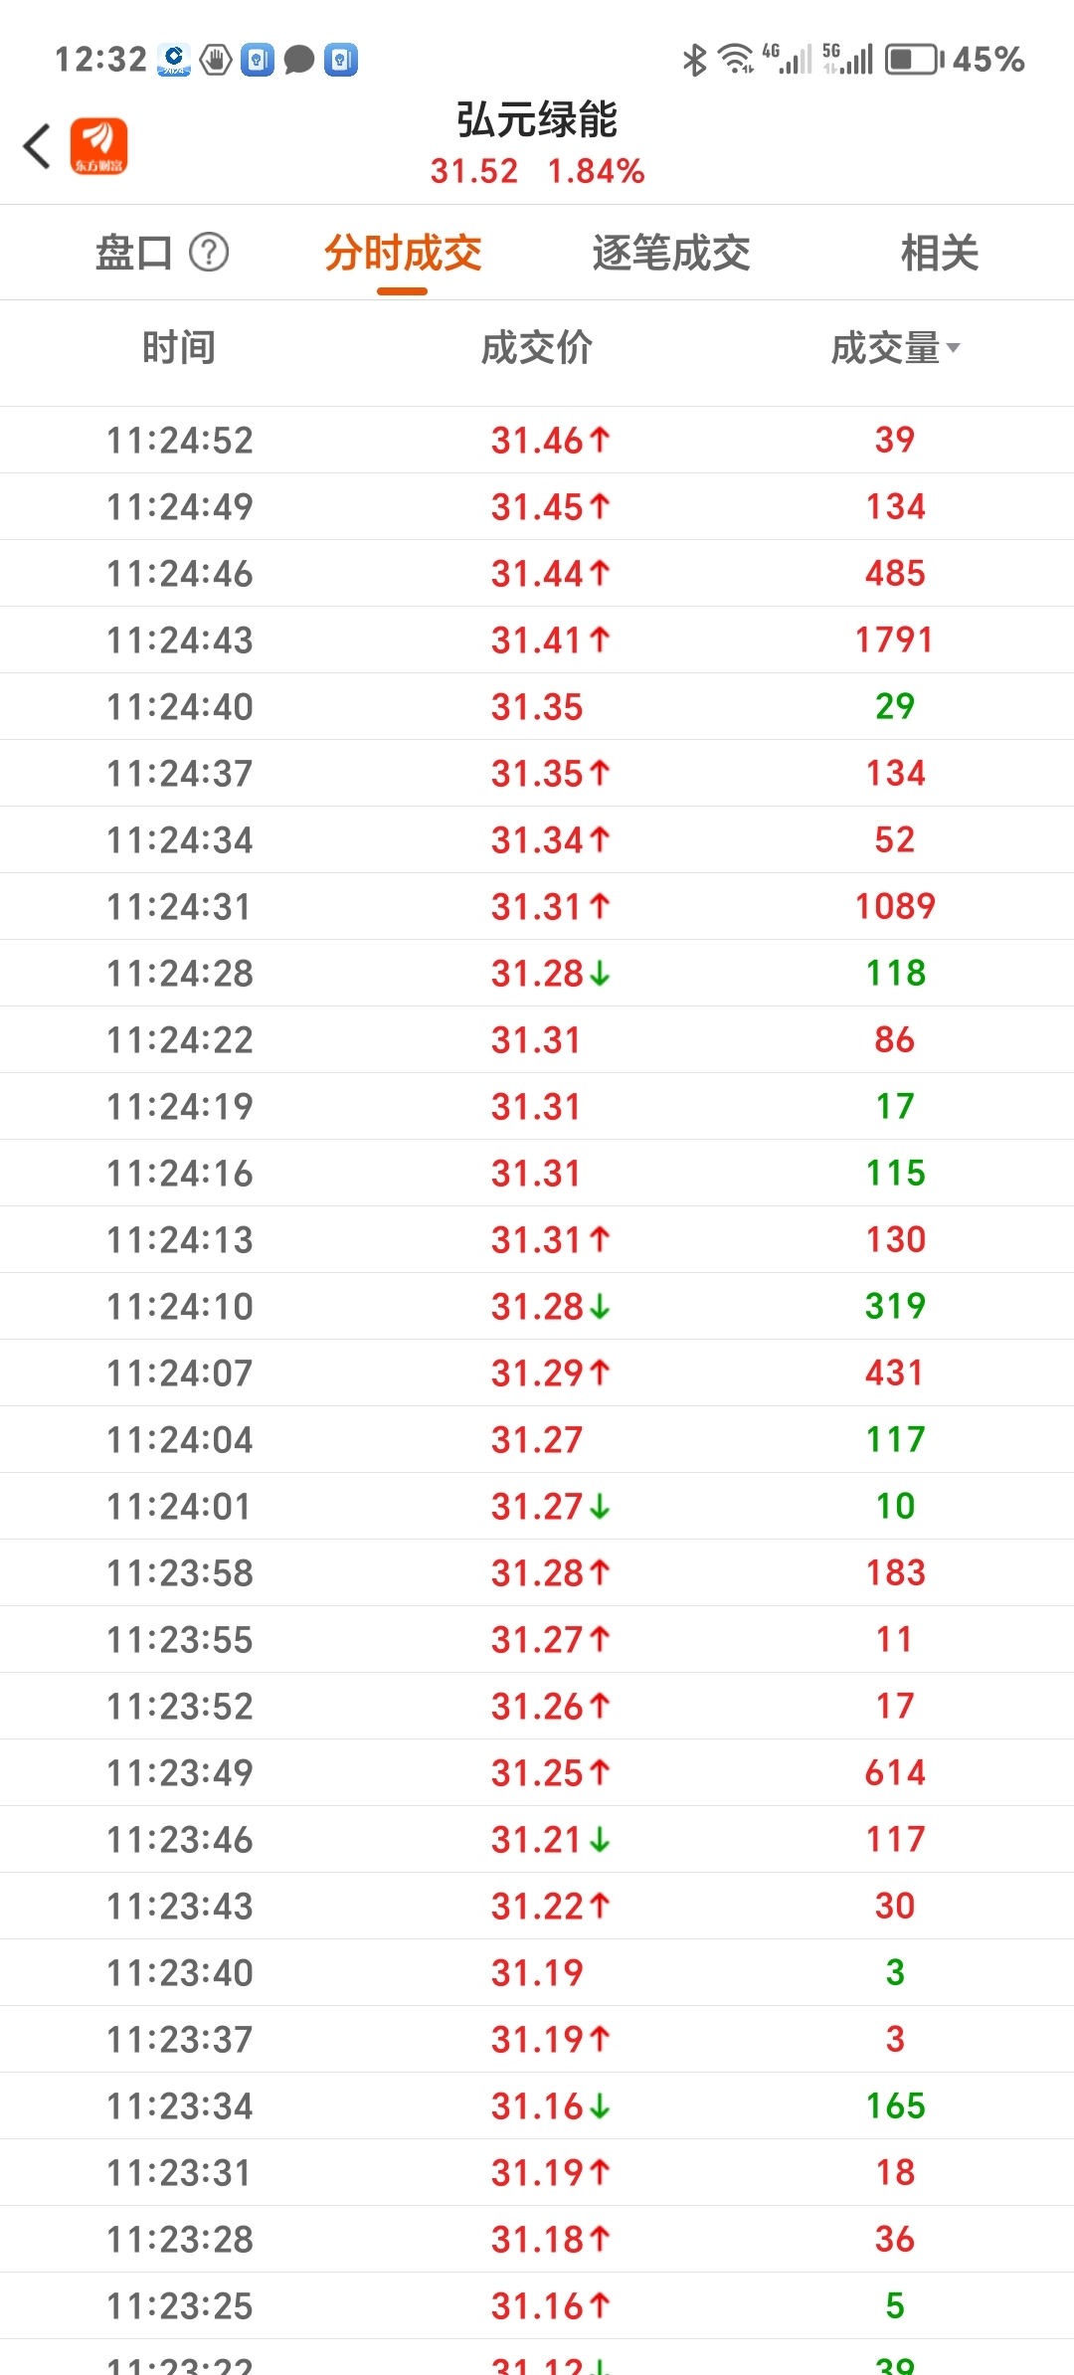The width and height of the screenshot is (1074, 2375).
Task: Select the 11:24:43 row with volume 1791
Action: (537, 639)
